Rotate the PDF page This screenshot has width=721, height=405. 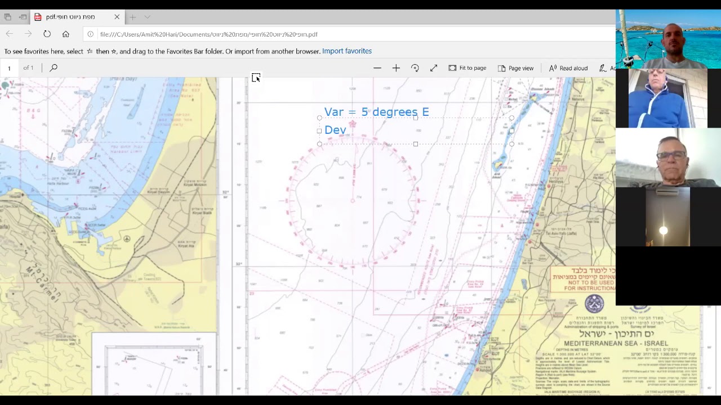coord(415,68)
